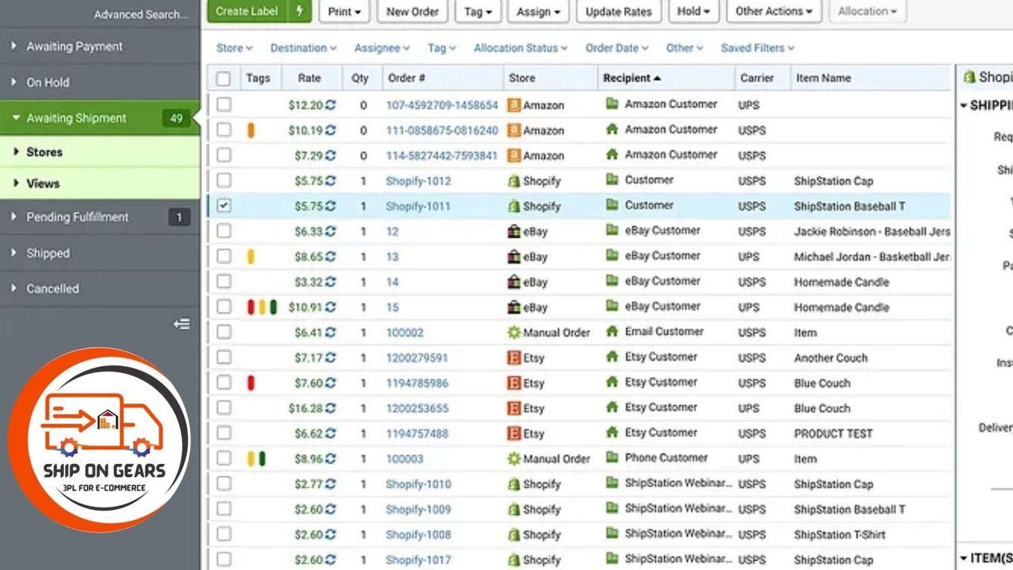Click commercial address icon for Phone Customer
This screenshot has height=570, width=1013.
613,458
